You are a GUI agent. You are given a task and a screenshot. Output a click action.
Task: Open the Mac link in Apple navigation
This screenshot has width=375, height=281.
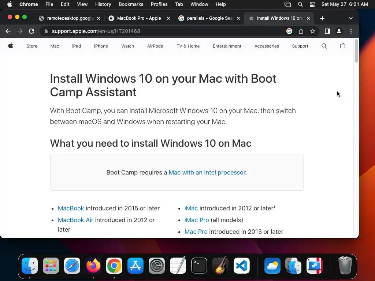[55, 46]
